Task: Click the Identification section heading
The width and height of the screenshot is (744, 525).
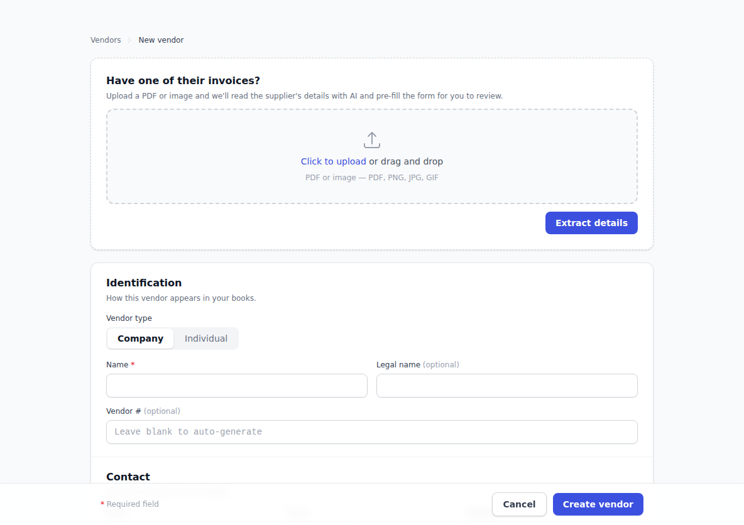Action: click(x=144, y=283)
